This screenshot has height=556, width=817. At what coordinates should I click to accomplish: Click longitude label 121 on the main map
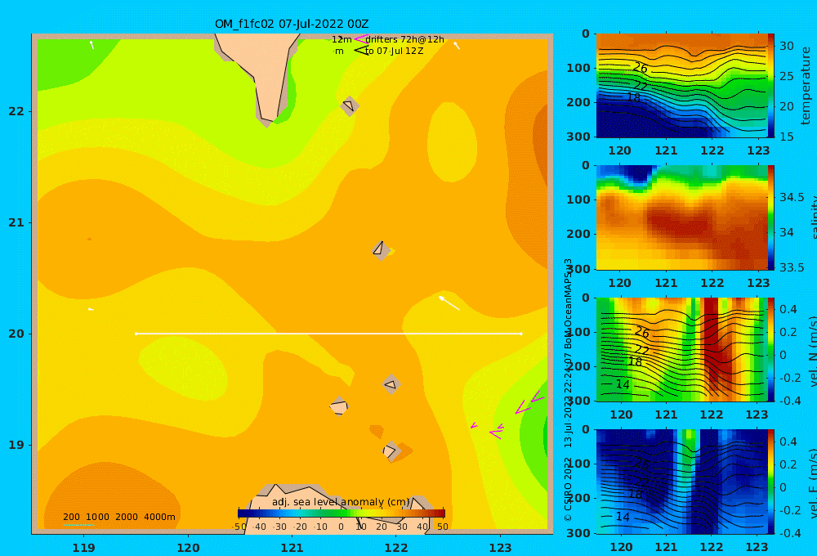click(x=292, y=548)
